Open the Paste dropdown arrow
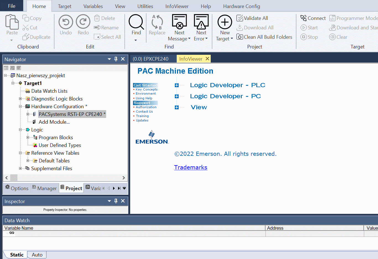 coord(12,40)
